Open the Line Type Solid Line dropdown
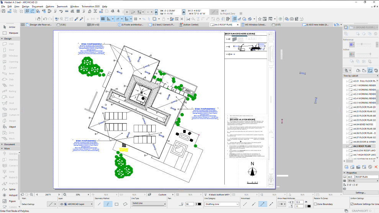 coord(149,203)
